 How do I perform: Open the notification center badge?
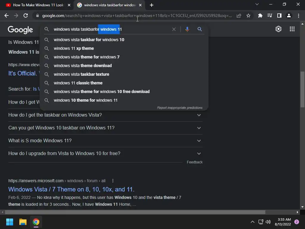[x=297, y=222]
